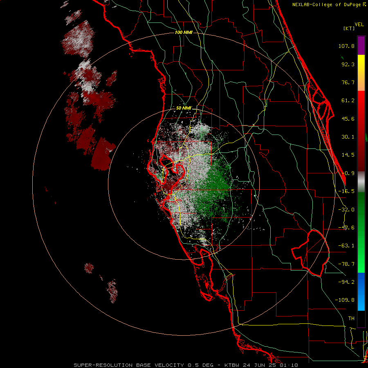
Task: Click the -47.6 legend value
Action: (x=346, y=228)
